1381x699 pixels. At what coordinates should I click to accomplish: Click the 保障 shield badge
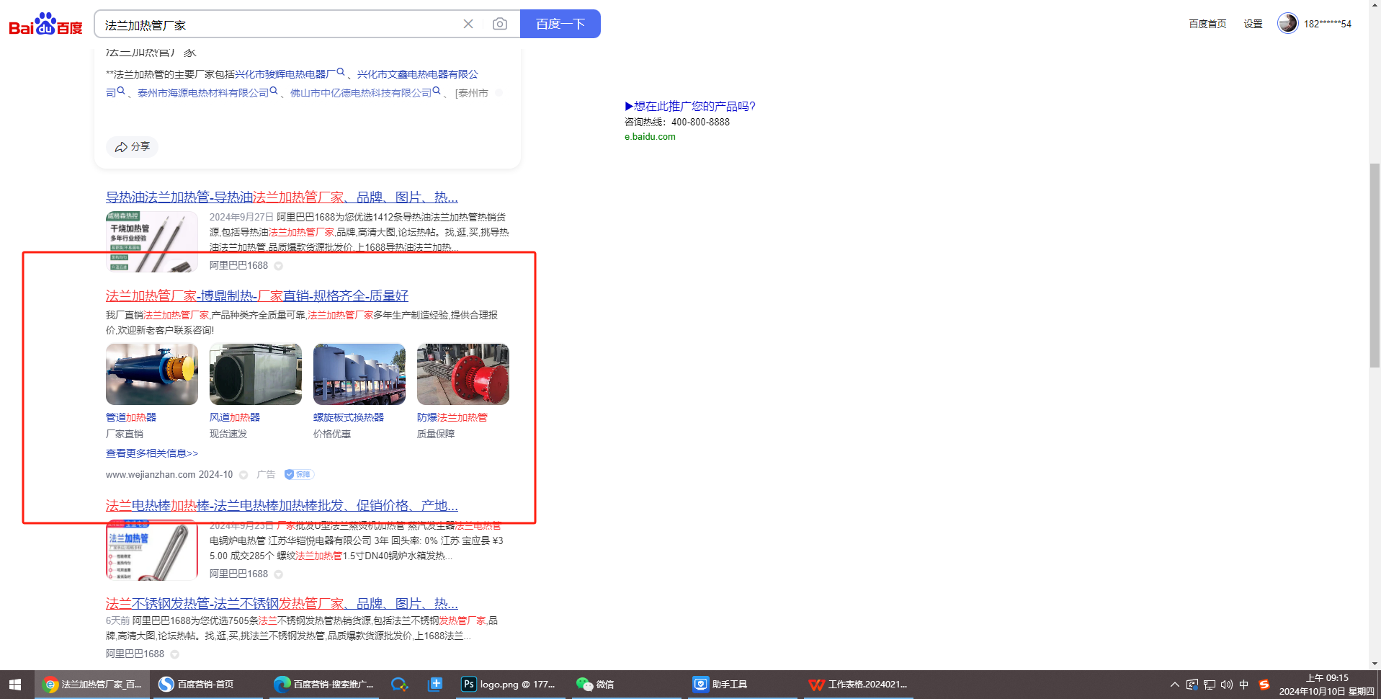[299, 475]
